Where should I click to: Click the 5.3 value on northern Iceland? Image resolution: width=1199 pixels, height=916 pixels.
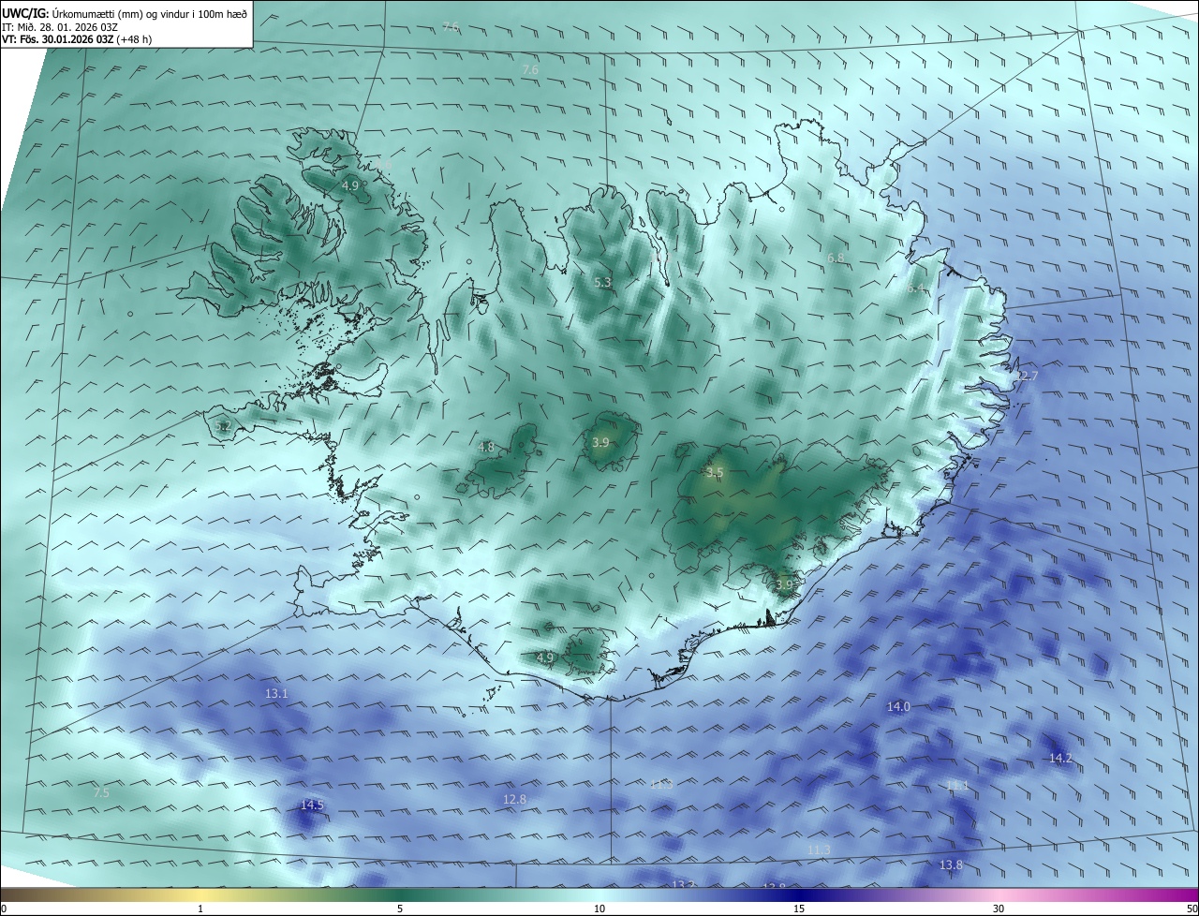pyautogui.click(x=602, y=282)
